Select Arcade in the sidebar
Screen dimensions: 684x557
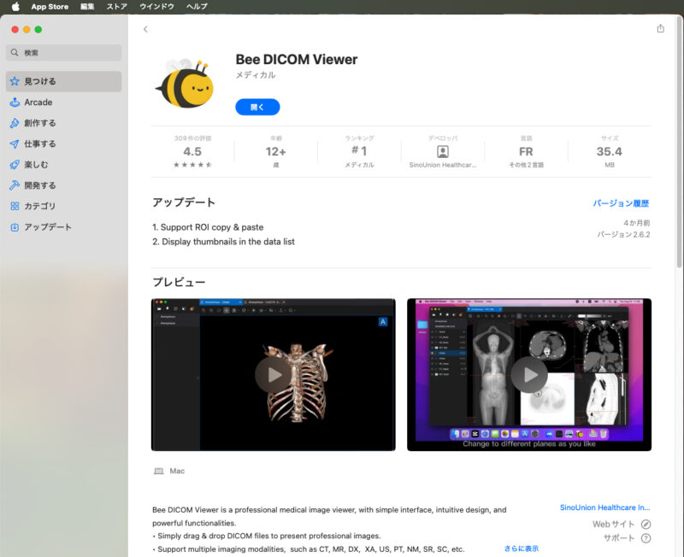click(63, 103)
